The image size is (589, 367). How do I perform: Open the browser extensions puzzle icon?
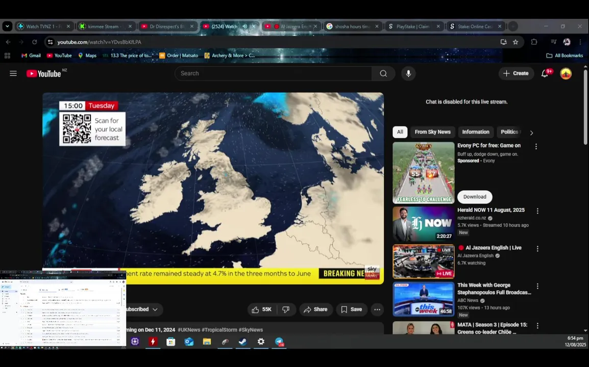point(534,42)
